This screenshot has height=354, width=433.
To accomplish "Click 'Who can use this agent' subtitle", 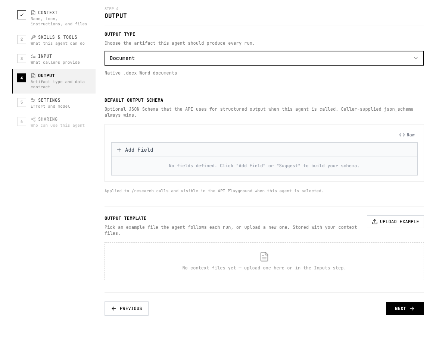I will coord(57,125).
